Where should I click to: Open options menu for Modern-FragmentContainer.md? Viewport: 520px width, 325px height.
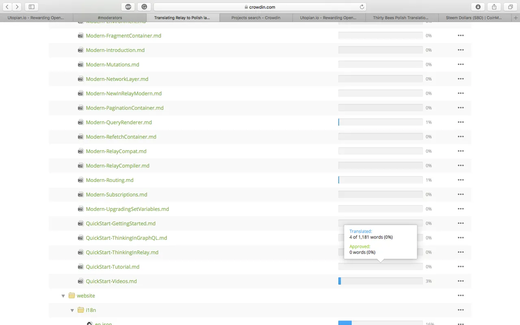point(461,36)
